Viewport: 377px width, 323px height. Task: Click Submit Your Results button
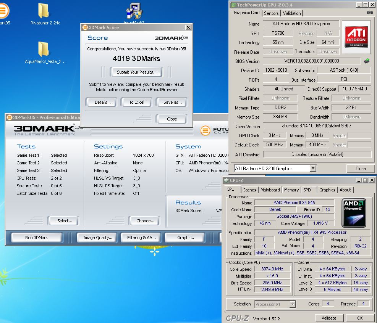click(137, 72)
